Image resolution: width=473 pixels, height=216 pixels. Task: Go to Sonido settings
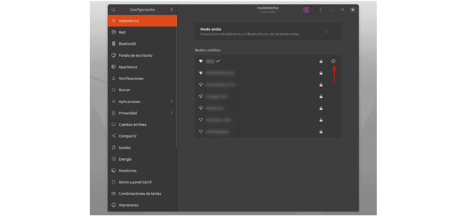point(142,148)
